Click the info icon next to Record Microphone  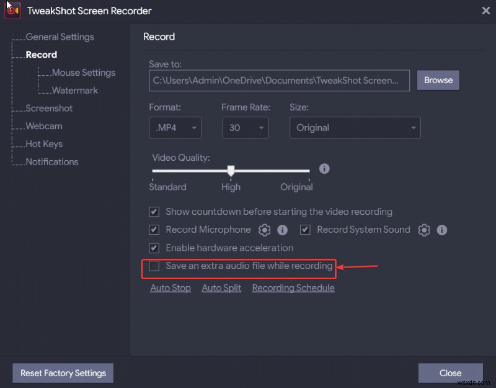[x=282, y=230]
